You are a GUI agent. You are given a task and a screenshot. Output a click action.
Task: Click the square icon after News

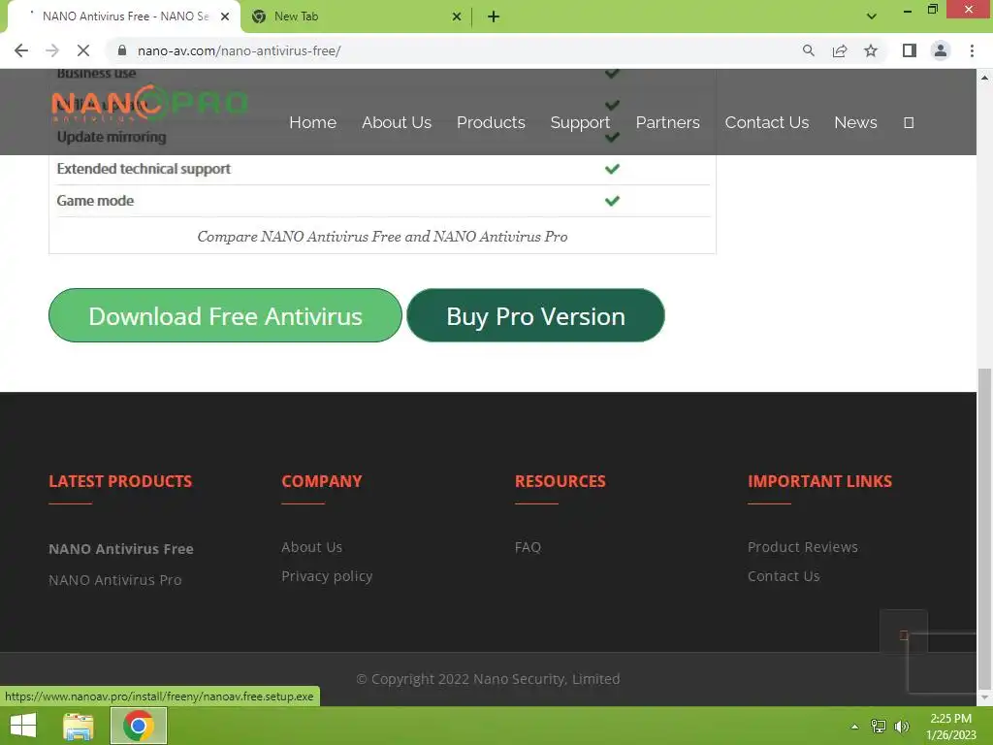[909, 123]
